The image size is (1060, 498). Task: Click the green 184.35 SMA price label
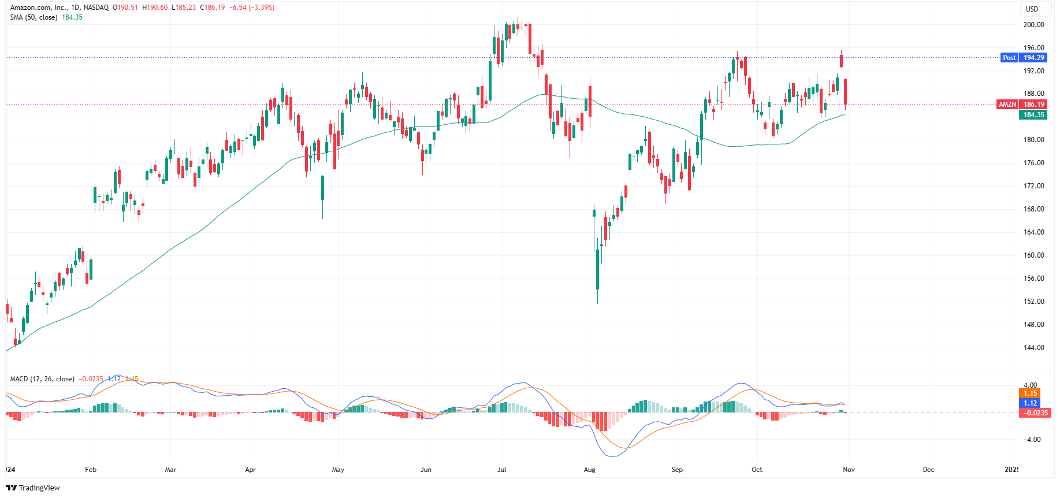(x=1033, y=115)
